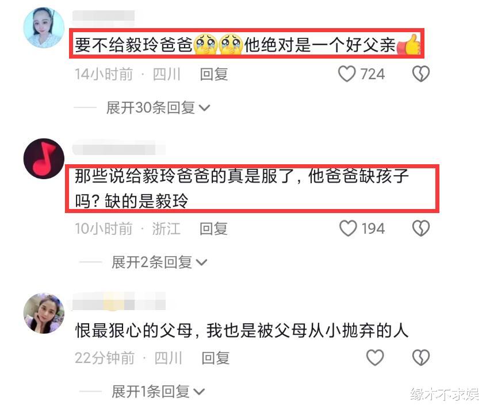Image resolution: width=486 pixels, height=410 pixels.
Task: Dislike the comment posted 22分钟前
Action: (420, 358)
